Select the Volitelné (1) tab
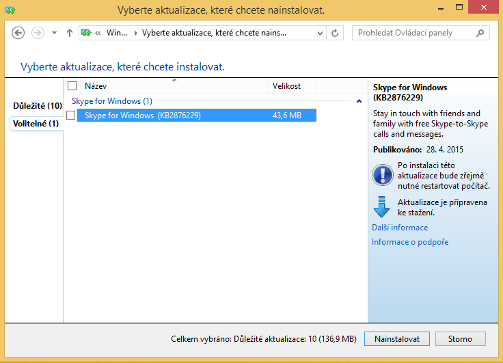Screen dimensions: 503x363 36,123
